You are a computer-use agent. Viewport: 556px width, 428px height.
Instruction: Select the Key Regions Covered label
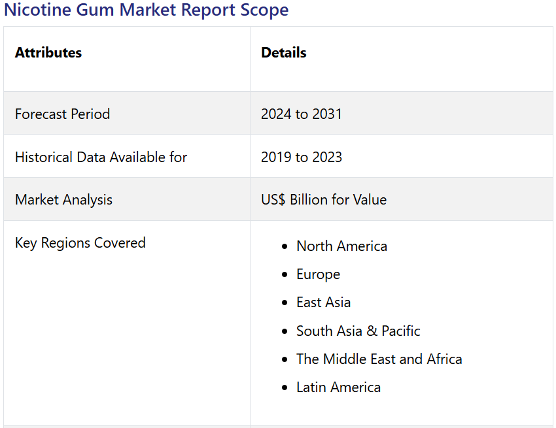click(80, 243)
